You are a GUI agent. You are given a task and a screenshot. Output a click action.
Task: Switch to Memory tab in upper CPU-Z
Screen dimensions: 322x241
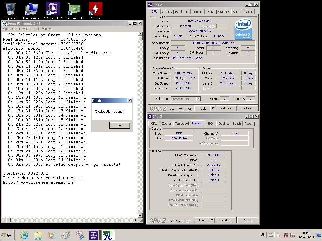click(198, 12)
